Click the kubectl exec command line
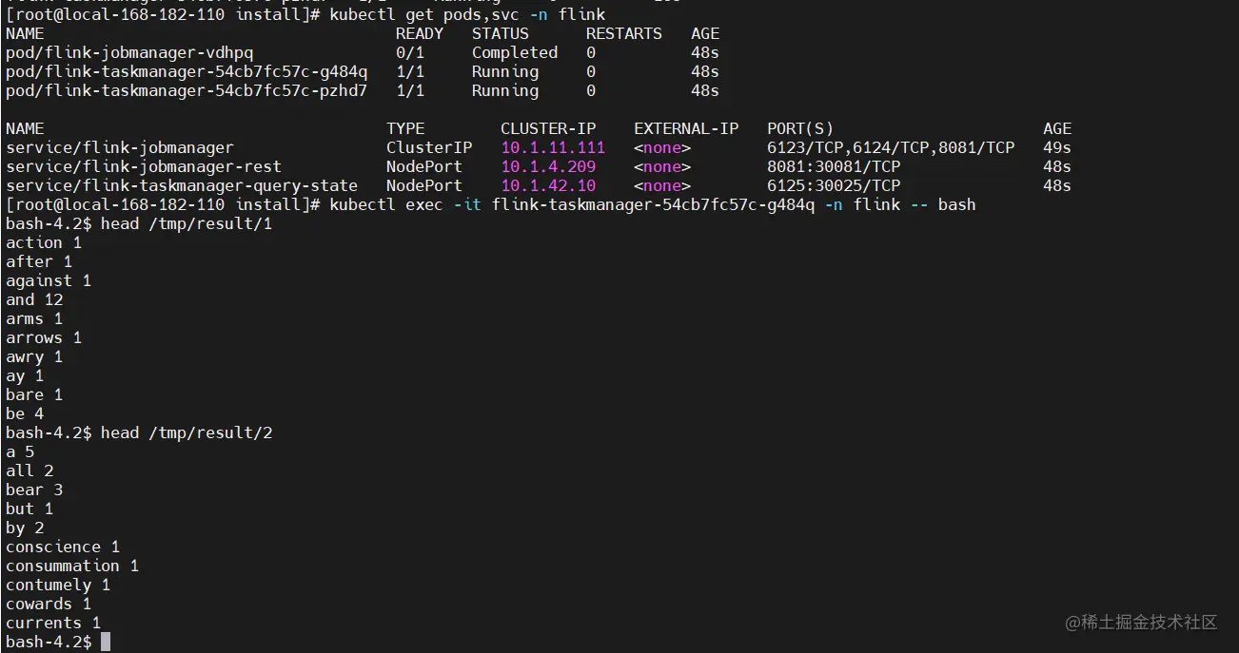 (x=653, y=205)
